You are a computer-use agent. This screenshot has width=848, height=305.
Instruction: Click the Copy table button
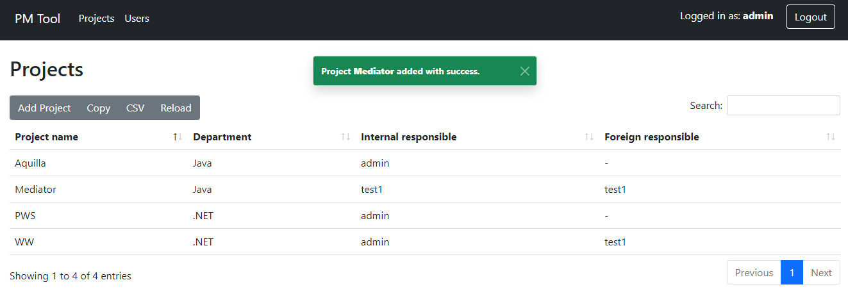click(98, 108)
